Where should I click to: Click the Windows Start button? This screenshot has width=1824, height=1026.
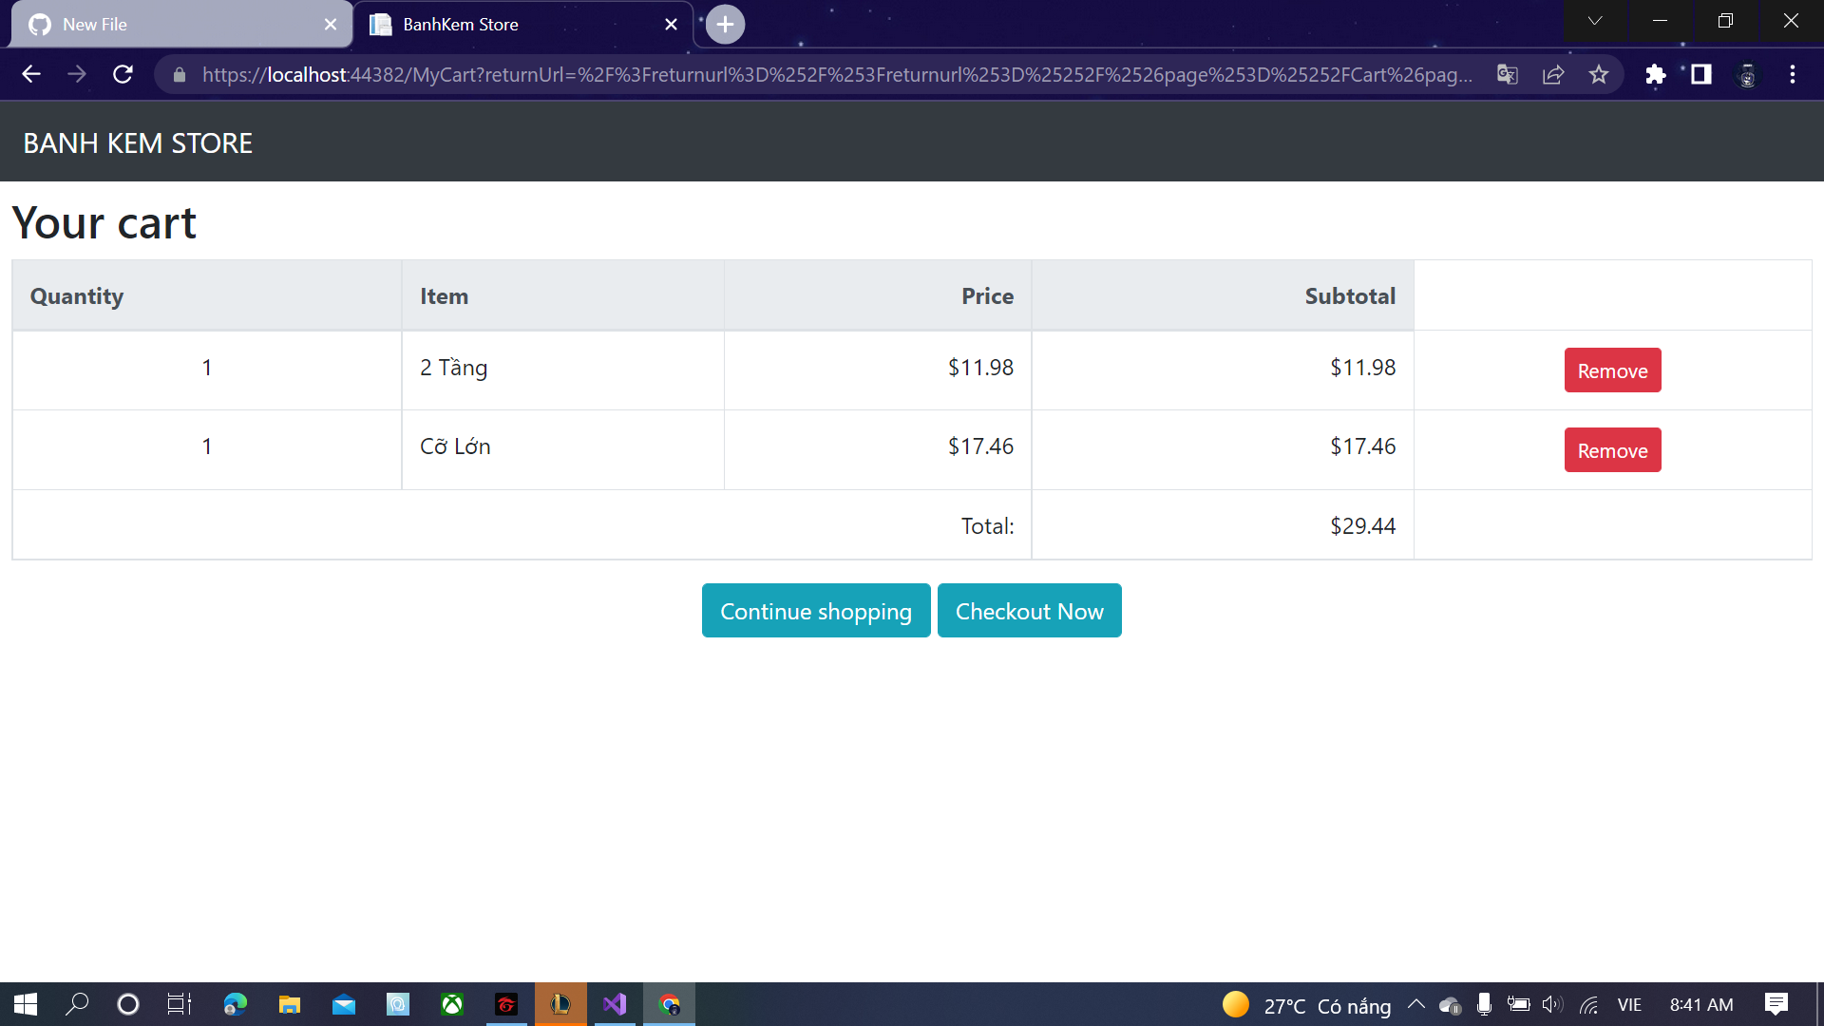[24, 1004]
